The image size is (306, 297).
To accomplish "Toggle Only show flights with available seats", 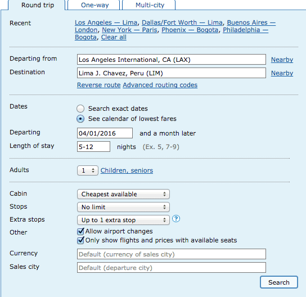I will click(x=80, y=240).
